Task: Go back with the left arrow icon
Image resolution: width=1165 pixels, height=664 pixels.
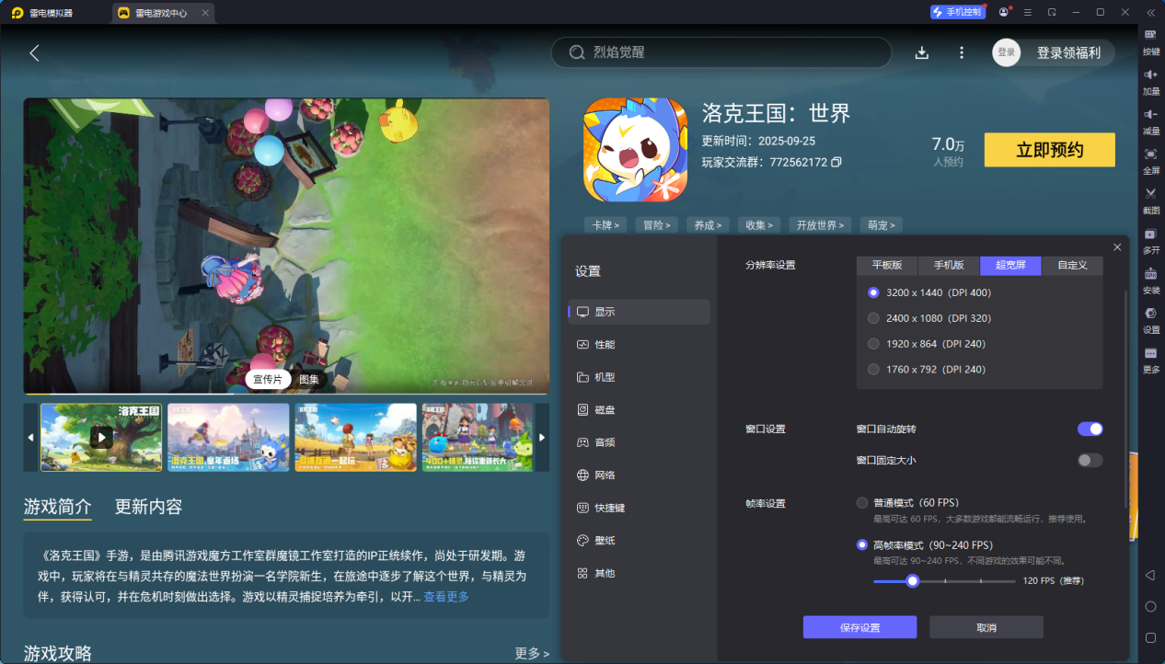Action: tap(34, 52)
